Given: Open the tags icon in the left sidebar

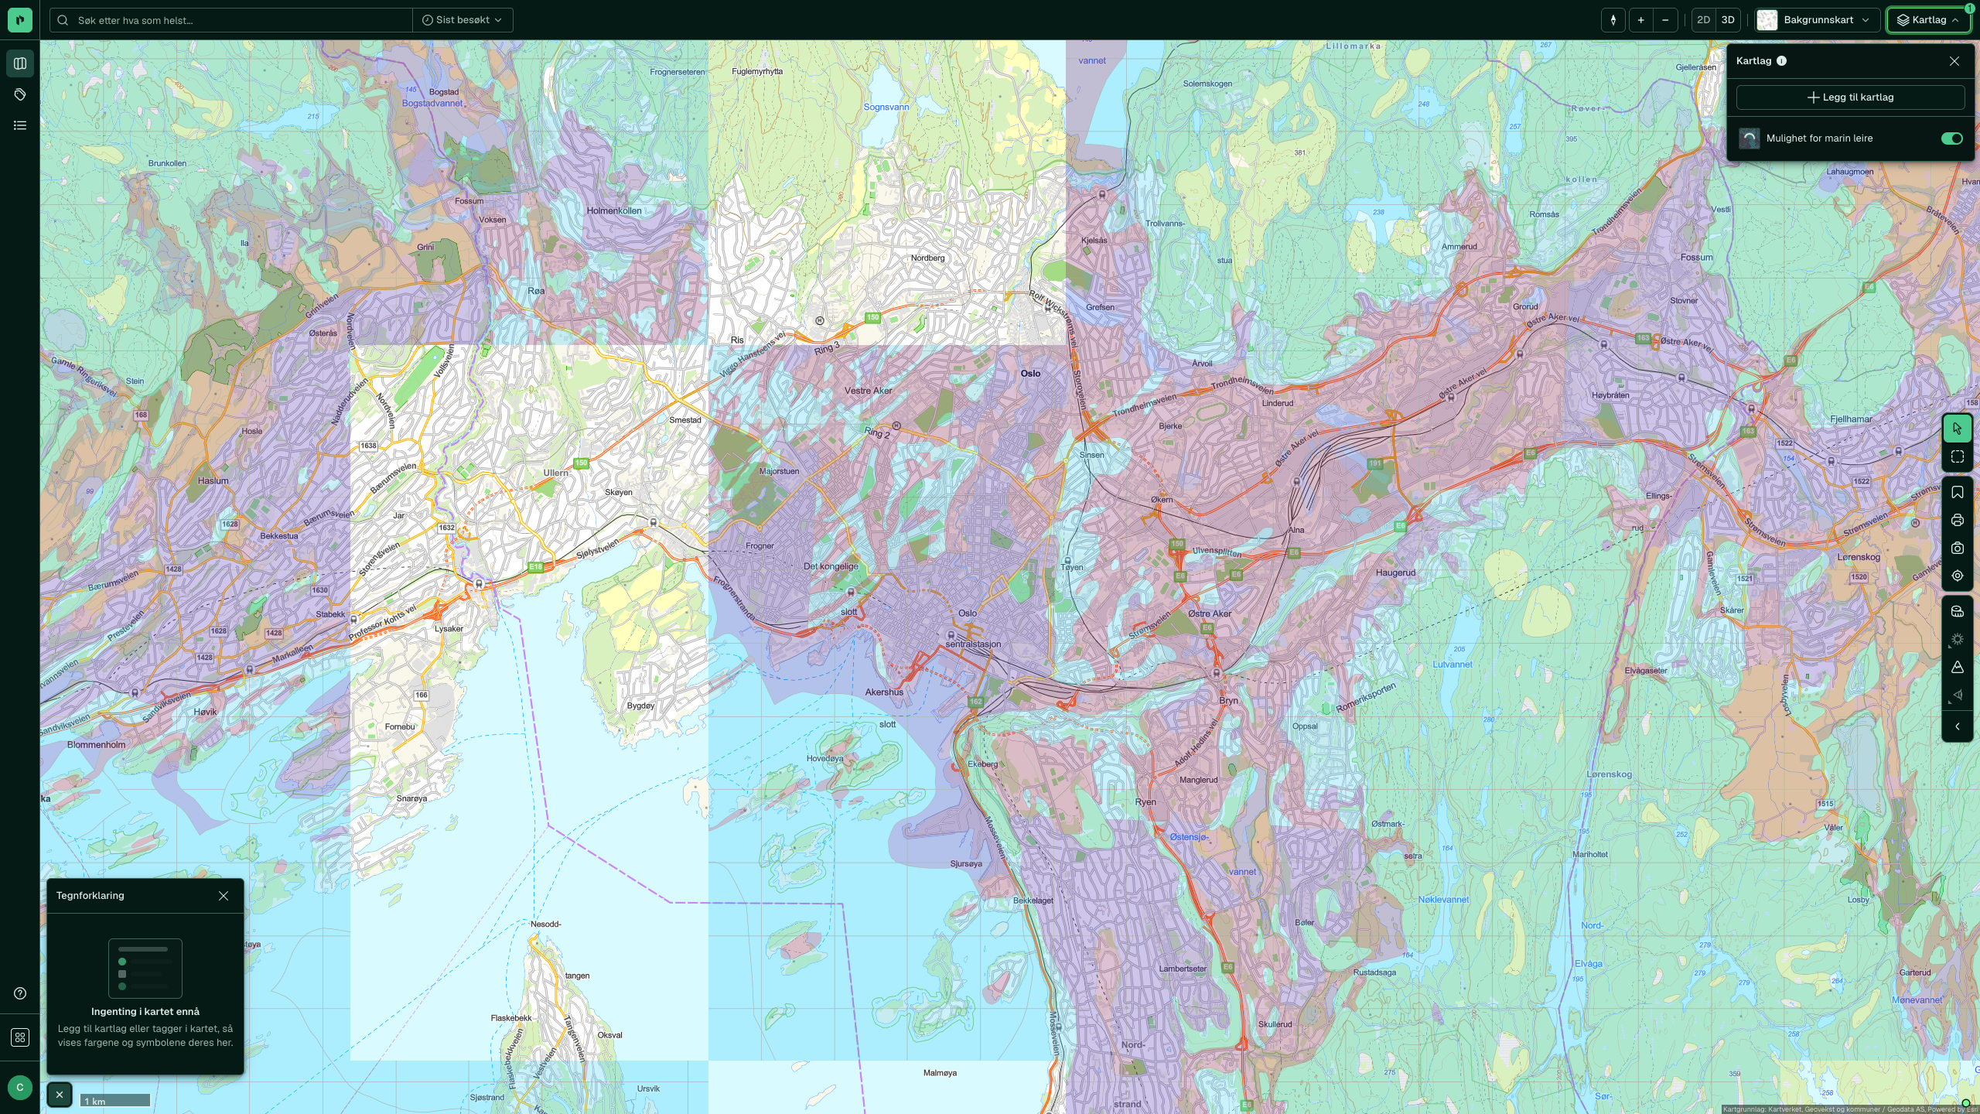Looking at the screenshot, I should (20, 94).
